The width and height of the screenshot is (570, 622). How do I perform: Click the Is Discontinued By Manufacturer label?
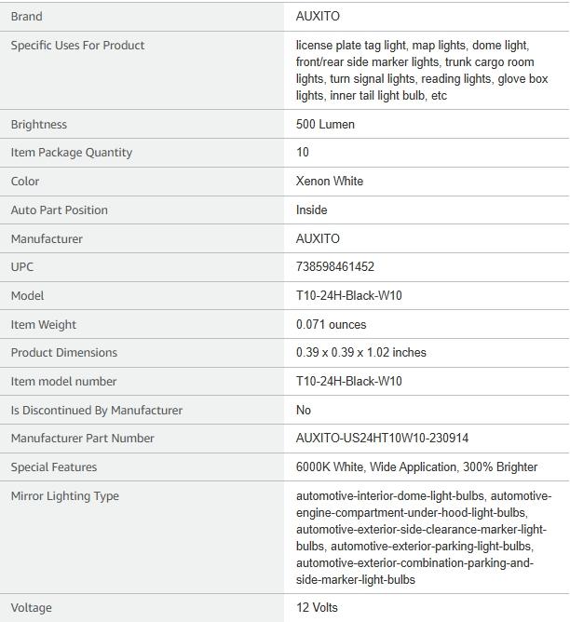click(97, 410)
